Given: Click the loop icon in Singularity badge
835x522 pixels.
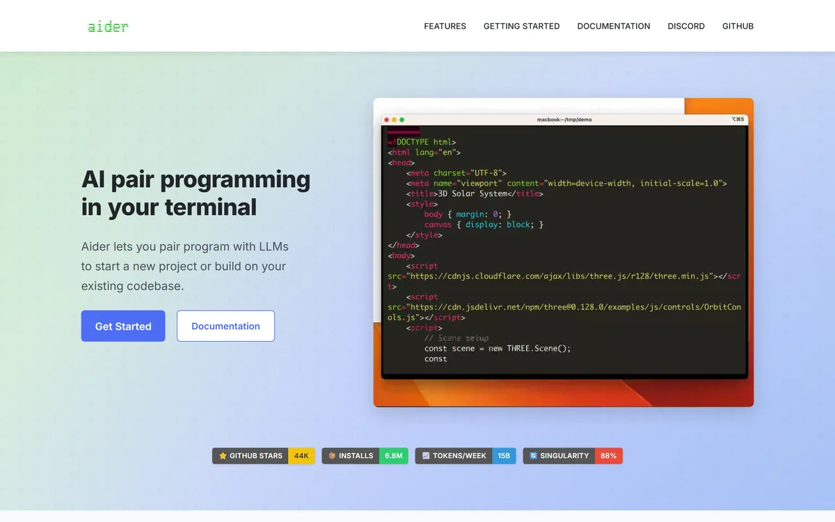Looking at the screenshot, I should click(x=533, y=456).
